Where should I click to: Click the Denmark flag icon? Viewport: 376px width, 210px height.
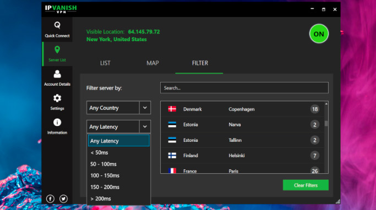[x=172, y=109]
